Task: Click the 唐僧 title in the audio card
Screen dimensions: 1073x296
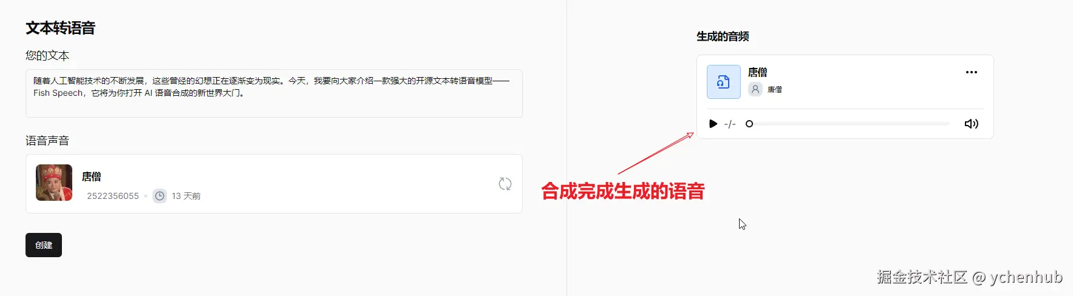Action: pos(757,72)
